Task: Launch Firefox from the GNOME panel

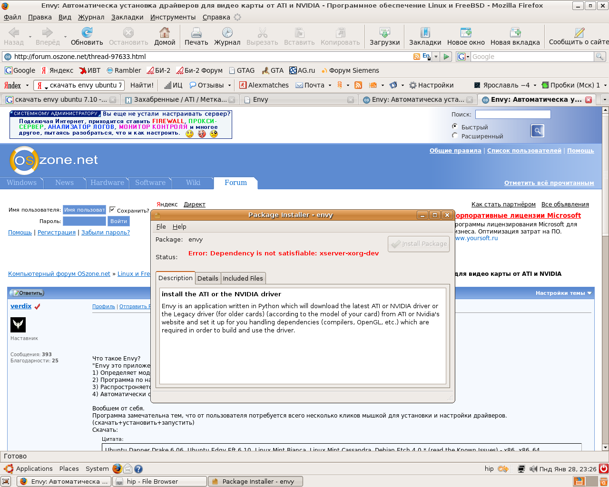Action: click(x=117, y=468)
